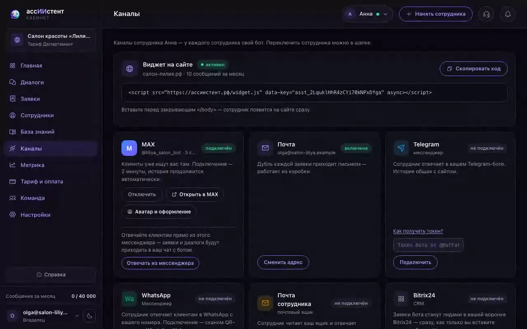Open Сотрудники section
Viewport: 527px width, 329px height.
tap(50, 116)
